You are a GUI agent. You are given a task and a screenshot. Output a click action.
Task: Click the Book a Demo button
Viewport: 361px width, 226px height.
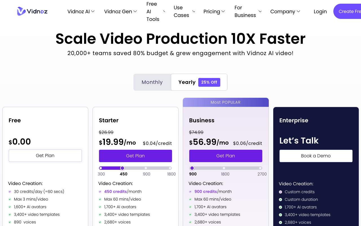316,156
